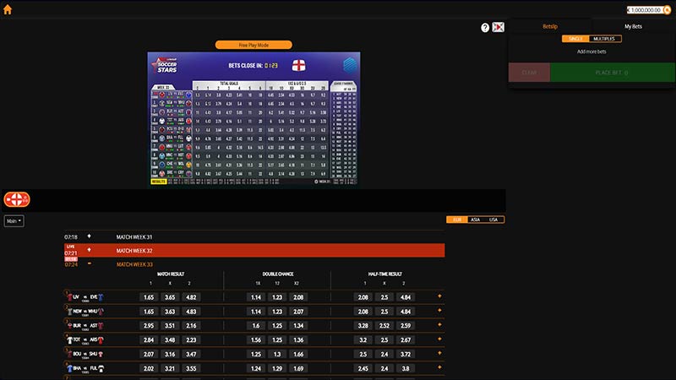The height and width of the screenshot is (380, 676).
Task: Click the blue hexagon logo in video
Action: point(350,65)
